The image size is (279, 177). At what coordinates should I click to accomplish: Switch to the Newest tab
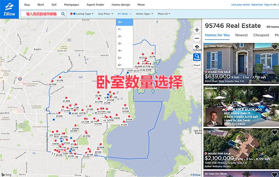tap(242, 35)
